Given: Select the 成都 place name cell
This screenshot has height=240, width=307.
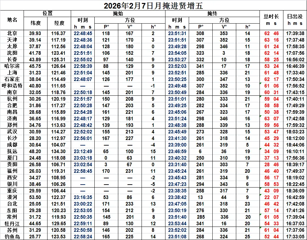Looking at the screenshot, I should click(12, 145).
